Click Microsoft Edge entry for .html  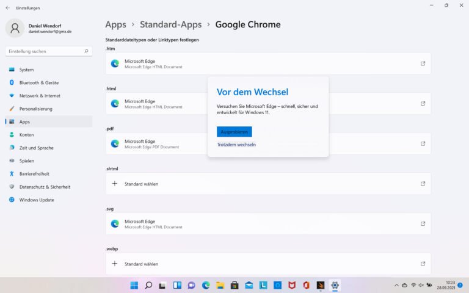(x=268, y=103)
